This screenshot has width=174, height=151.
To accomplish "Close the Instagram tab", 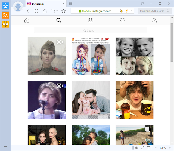I will point(63,4).
